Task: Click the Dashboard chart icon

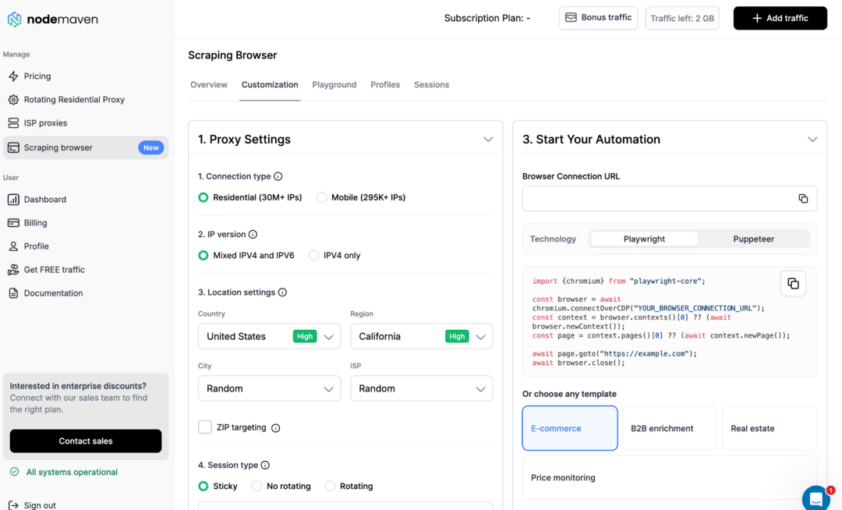Action: click(13, 200)
